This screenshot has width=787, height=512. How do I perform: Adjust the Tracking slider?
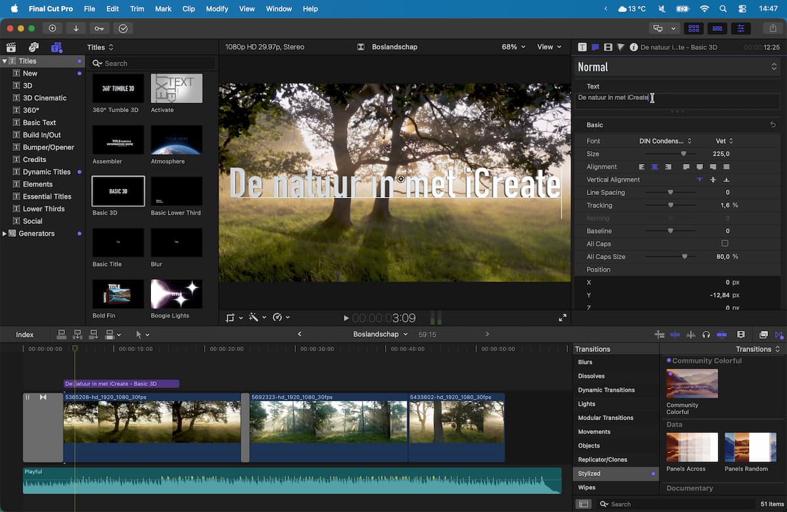[x=670, y=205]
